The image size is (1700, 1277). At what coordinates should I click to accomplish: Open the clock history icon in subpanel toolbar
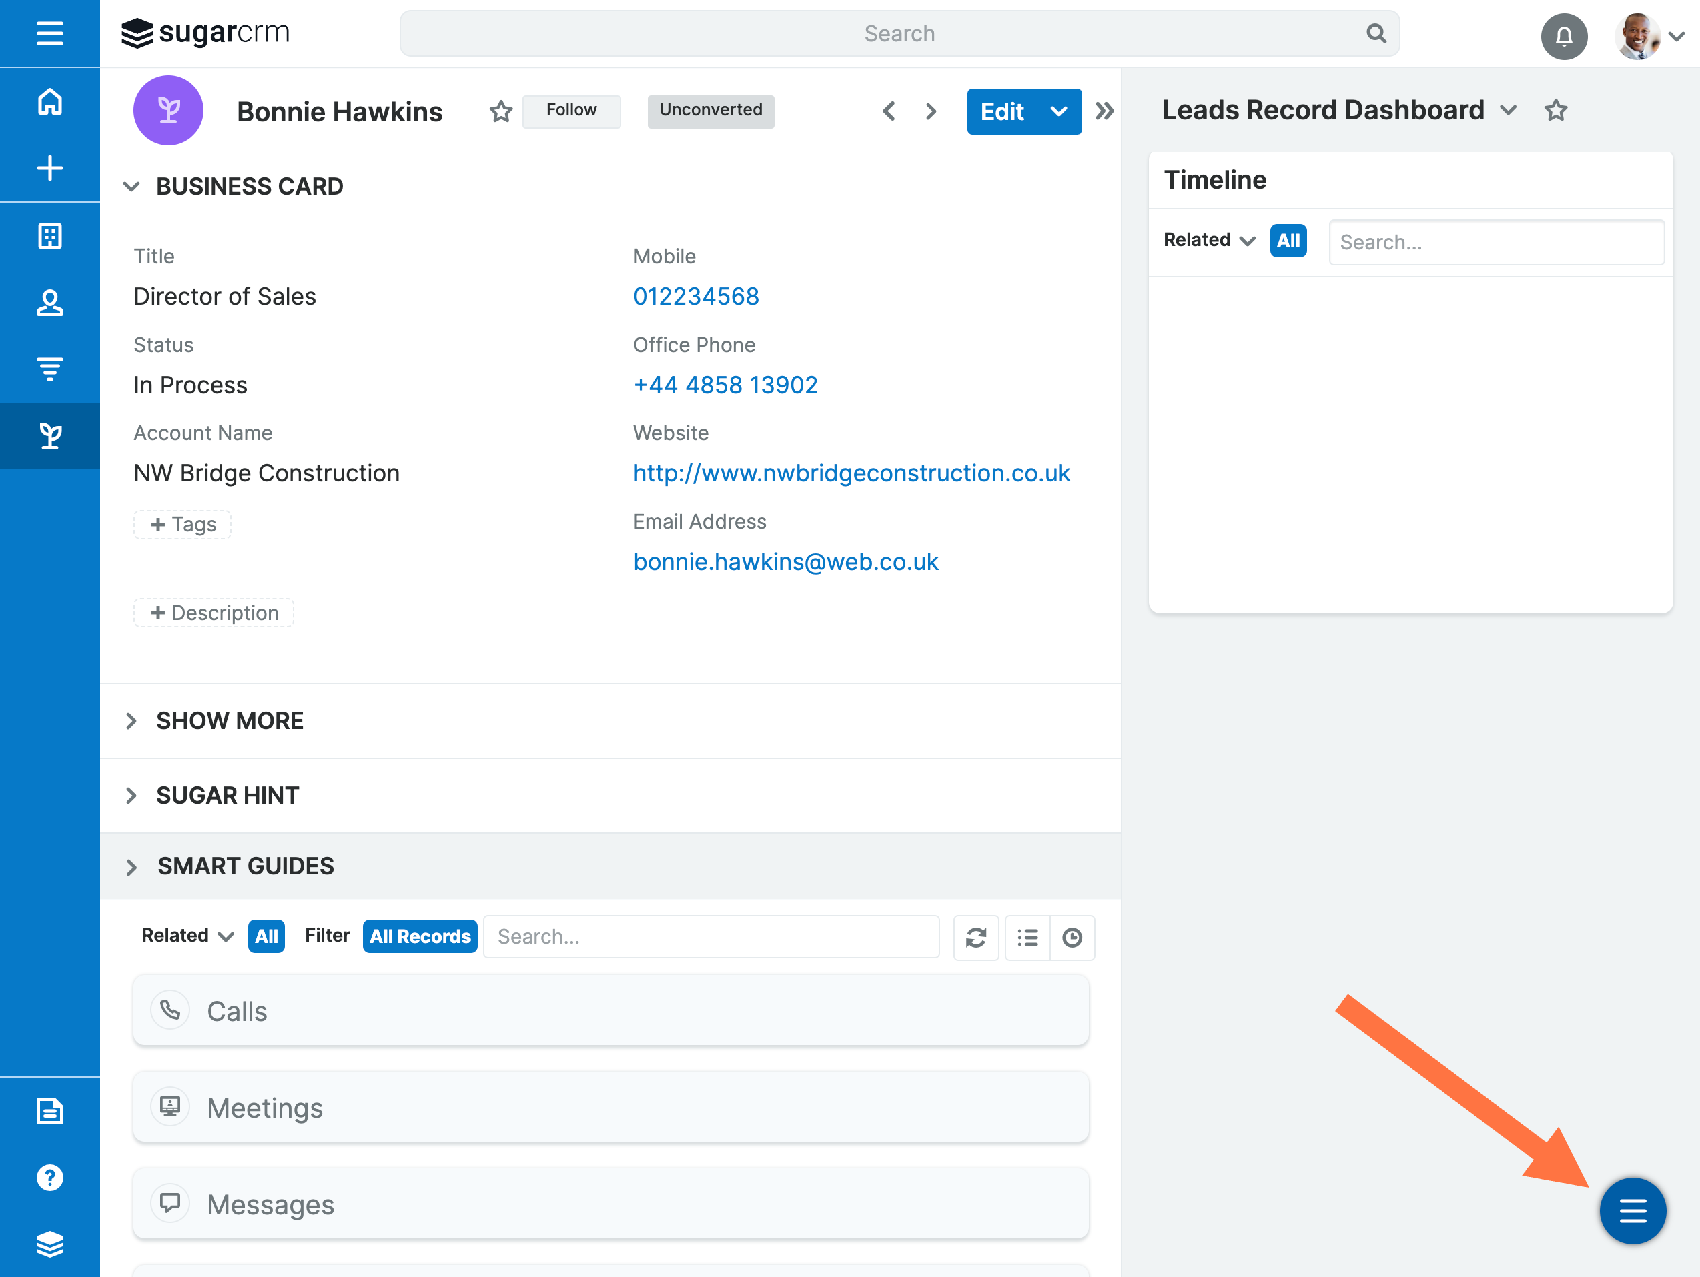1072,937
